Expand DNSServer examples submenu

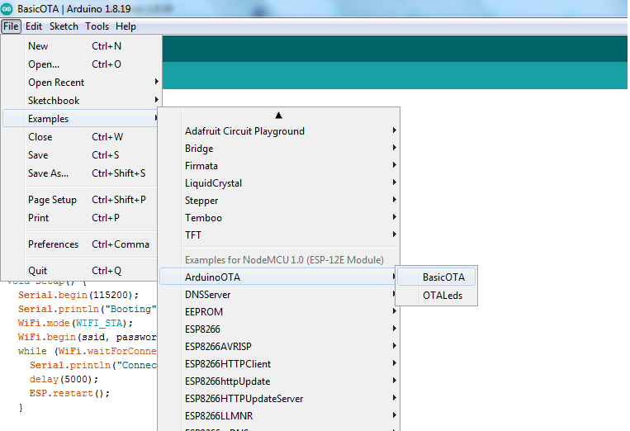coord(279,295)
